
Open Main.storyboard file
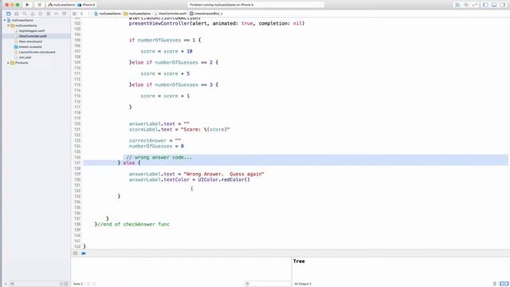point(30,41)
